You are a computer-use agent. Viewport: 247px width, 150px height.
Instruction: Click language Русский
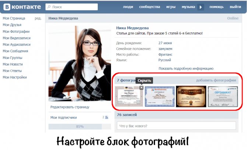(165, 60)
